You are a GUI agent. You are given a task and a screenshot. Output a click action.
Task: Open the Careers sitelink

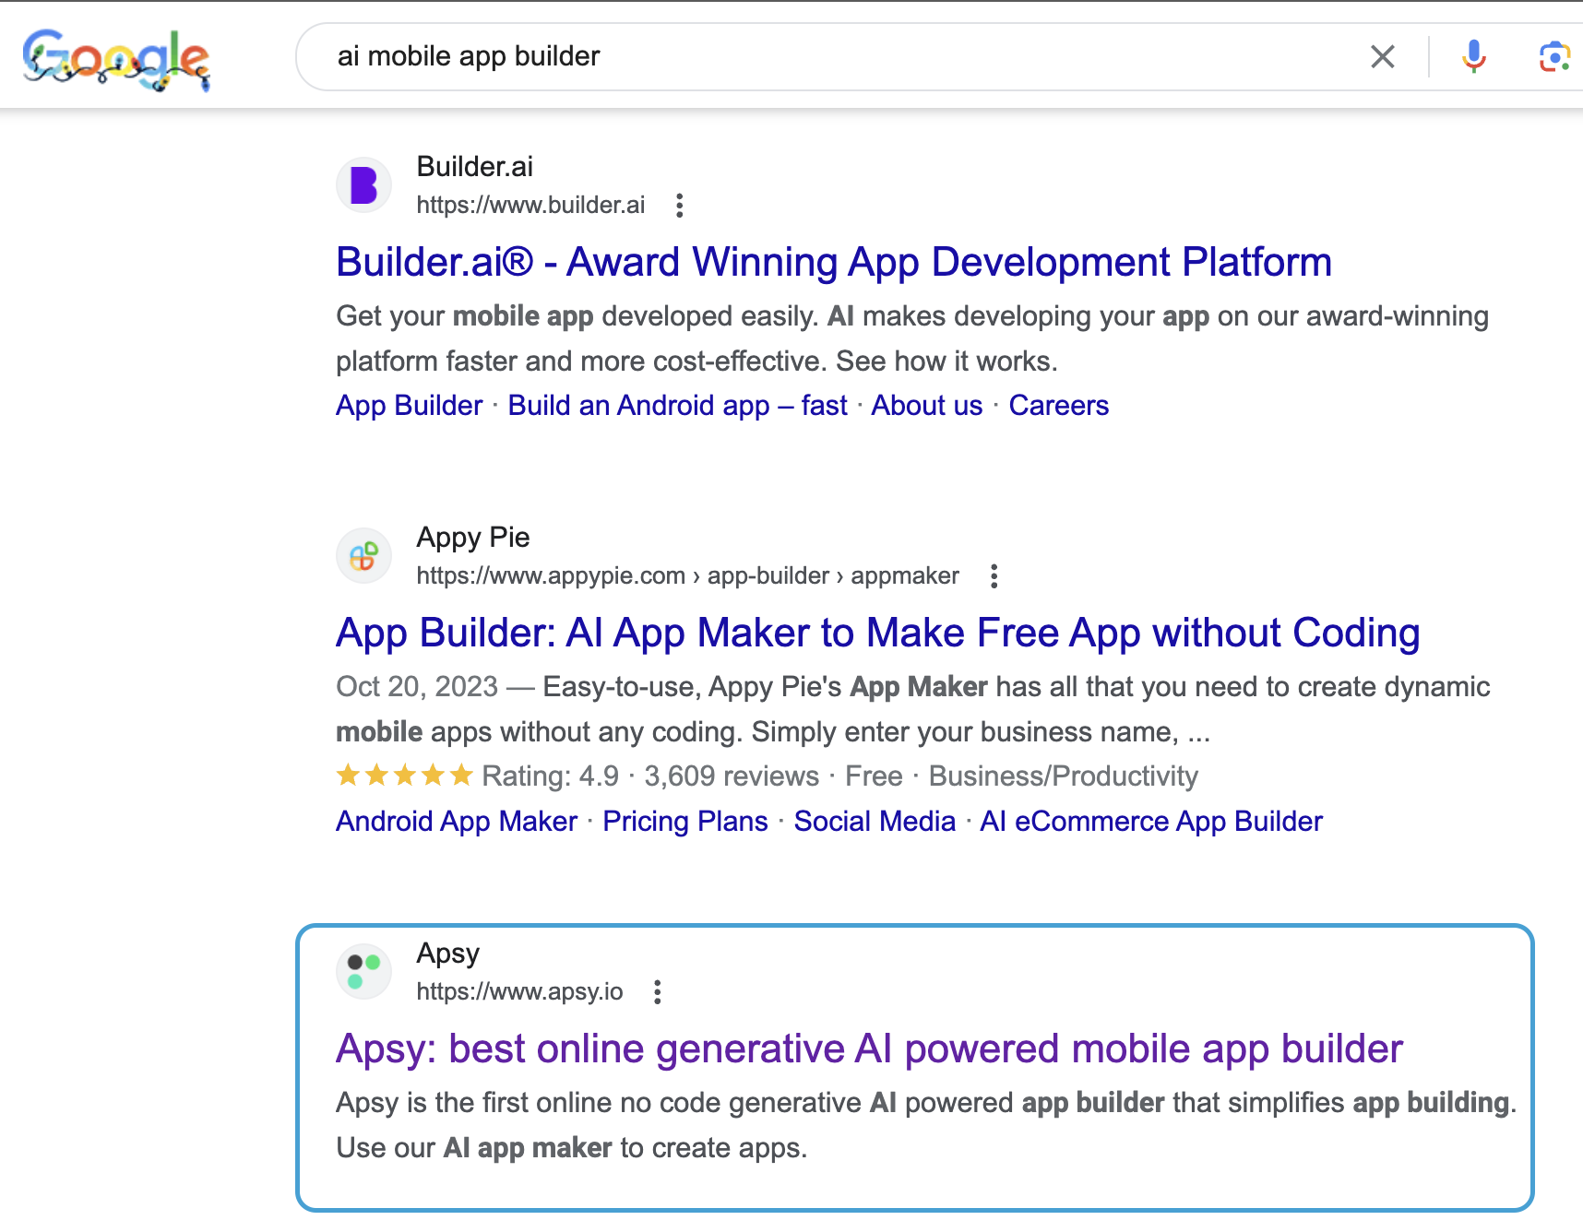click(x=1058, y=405)
